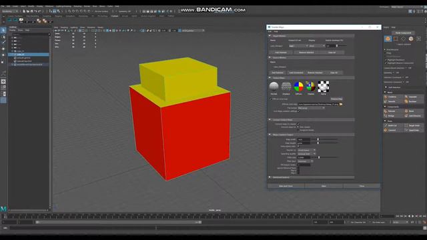Use the Extrude component tool
The image size is (427, 240).
coord(393,111)
